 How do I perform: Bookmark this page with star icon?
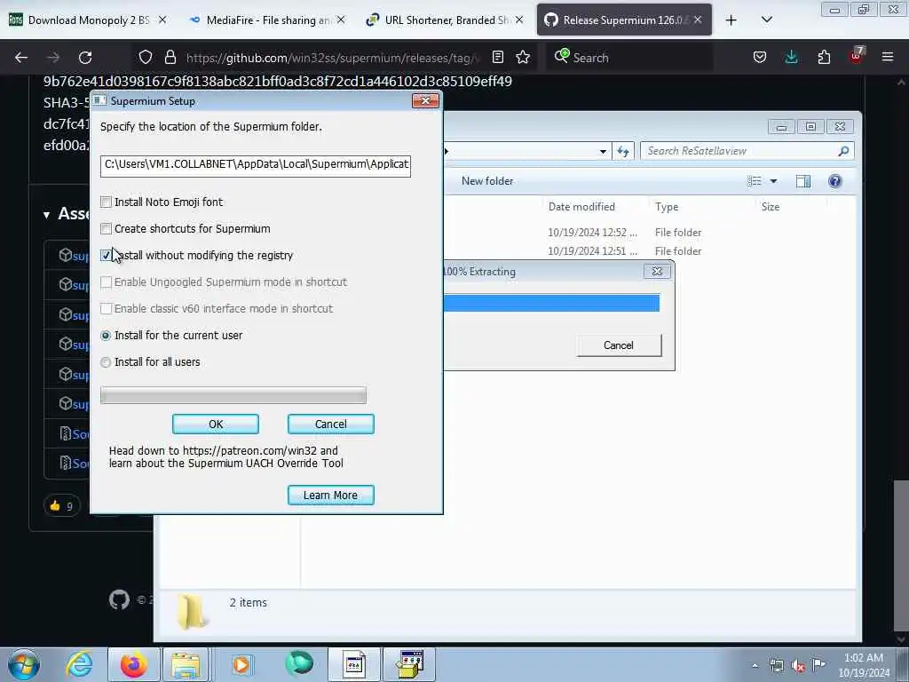(523, 58)
